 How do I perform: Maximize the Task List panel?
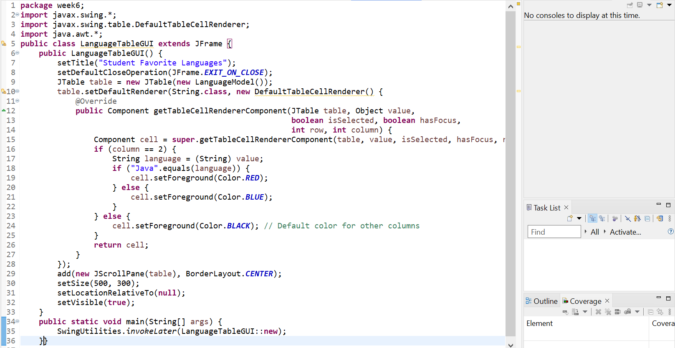[x=668, y=205]
